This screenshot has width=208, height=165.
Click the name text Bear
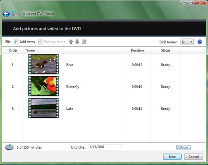(70, 65)
